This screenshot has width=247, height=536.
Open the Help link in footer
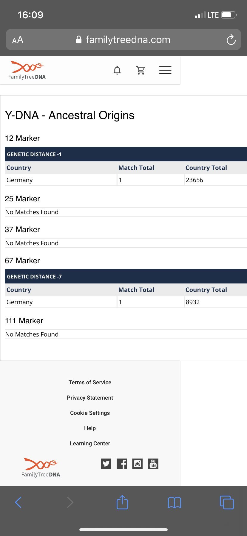[x=90, y=428]
